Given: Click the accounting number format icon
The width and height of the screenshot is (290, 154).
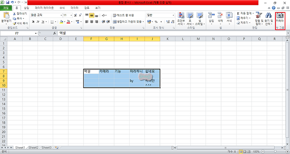Looking at the screenshot, I should 149,22.
